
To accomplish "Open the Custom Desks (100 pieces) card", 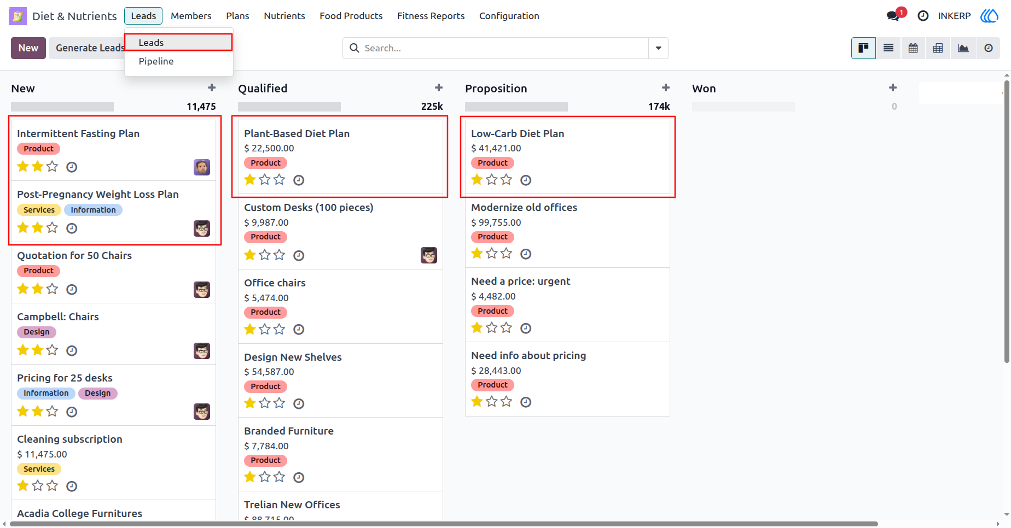I will click(340, 232).
